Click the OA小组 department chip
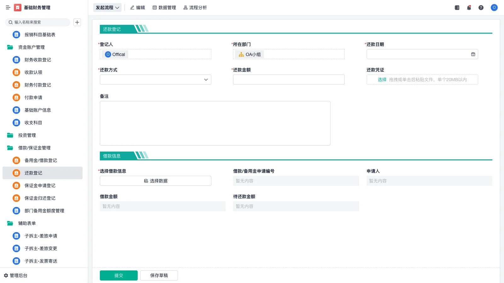The image size is (504, 283). (x=249, y=54)
